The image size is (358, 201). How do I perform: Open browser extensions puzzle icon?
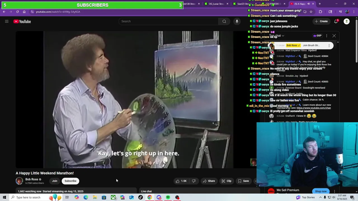click(x=321, y=12)
